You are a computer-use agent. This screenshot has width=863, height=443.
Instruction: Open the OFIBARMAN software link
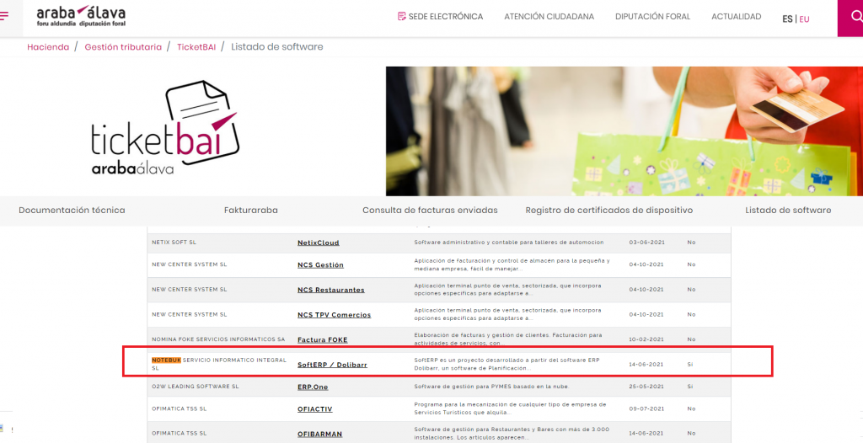coord(319,435)
